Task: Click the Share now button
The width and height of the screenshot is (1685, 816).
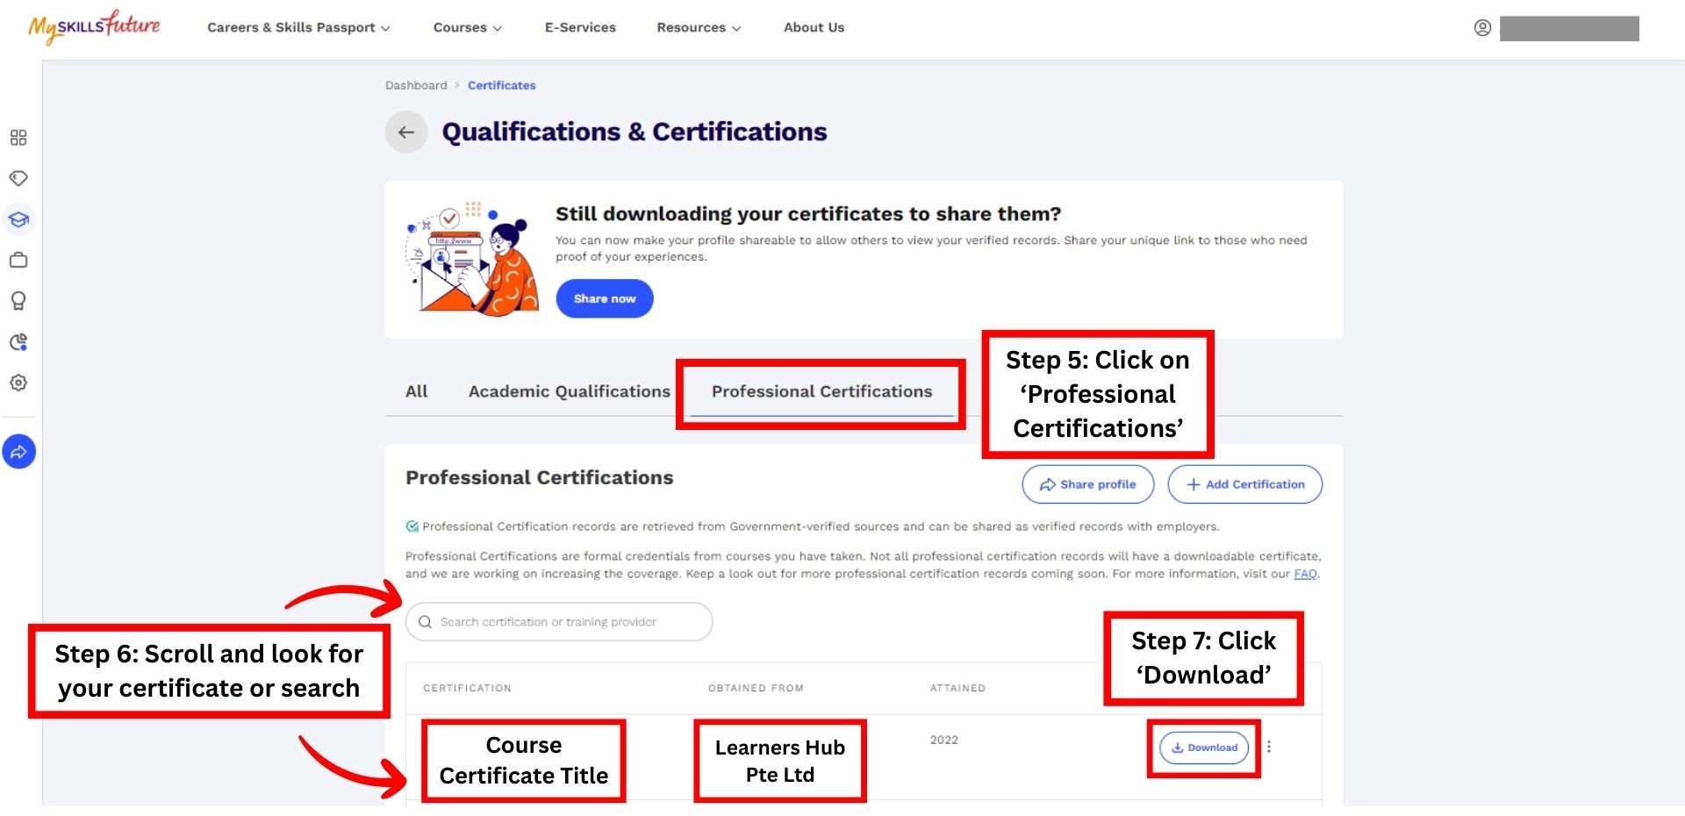Action: [x=605, y=299]
